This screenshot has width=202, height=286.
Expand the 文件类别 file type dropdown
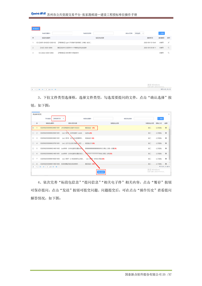59,119
